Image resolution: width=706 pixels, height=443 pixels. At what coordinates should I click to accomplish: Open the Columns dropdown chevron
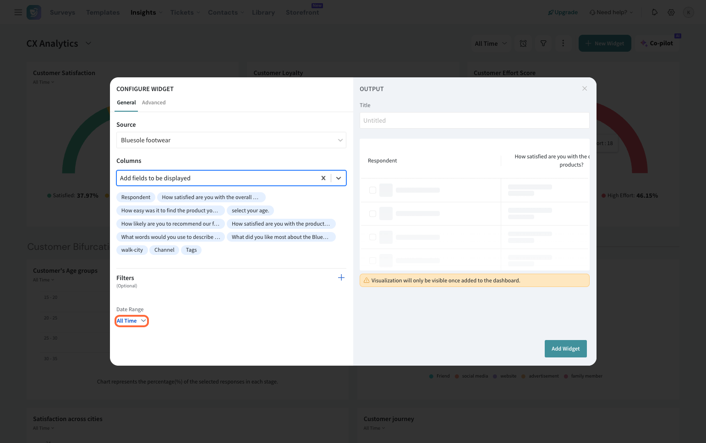(339, 178)
